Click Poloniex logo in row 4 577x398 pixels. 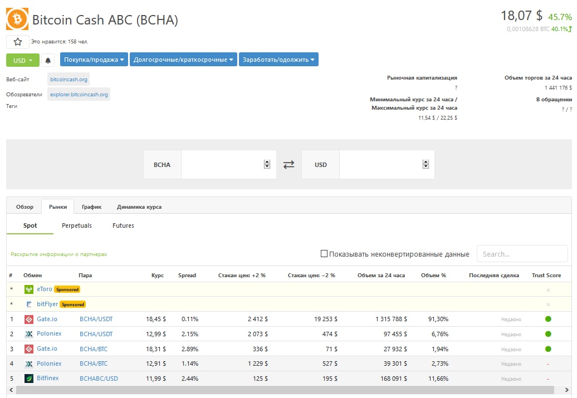[x=29, y=364]
